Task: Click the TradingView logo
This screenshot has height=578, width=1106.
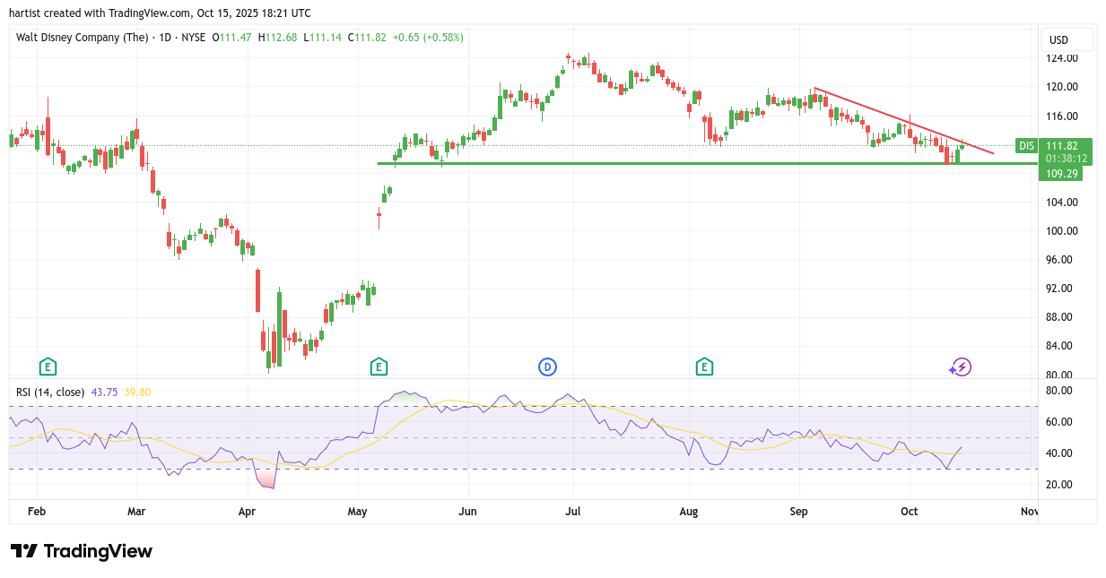Action: 82,551
